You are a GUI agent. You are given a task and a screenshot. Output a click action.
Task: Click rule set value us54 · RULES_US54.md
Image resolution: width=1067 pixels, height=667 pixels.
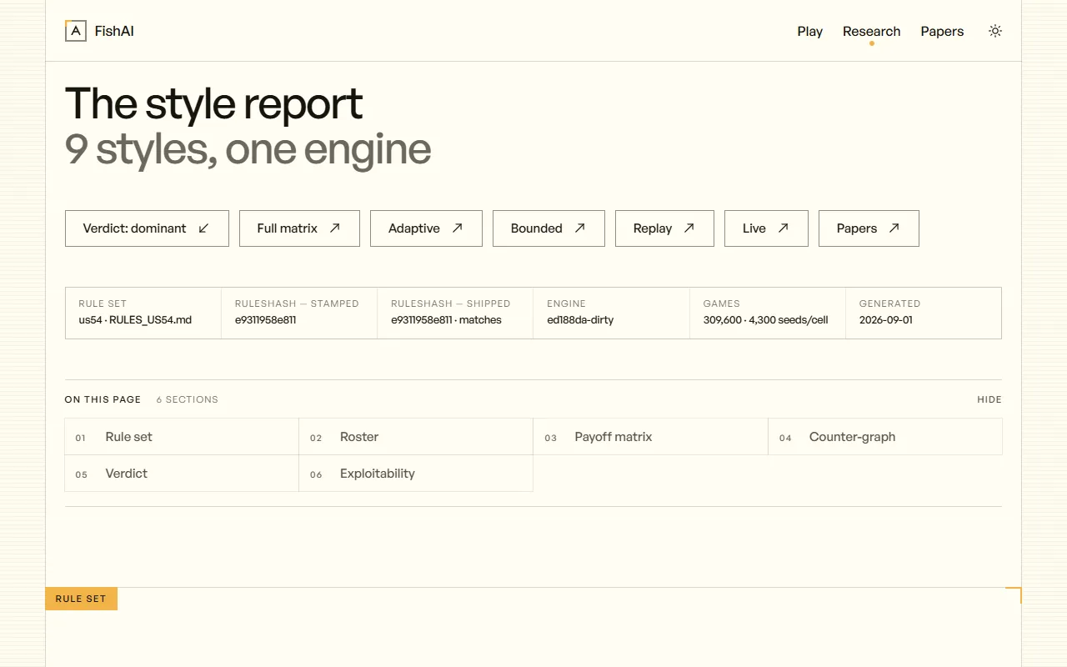click(135, 320)
